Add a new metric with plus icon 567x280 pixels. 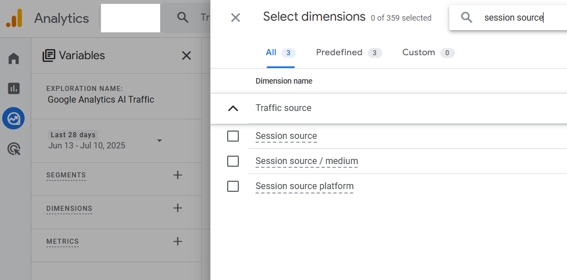pyautogui.click(x=177, y=242)
